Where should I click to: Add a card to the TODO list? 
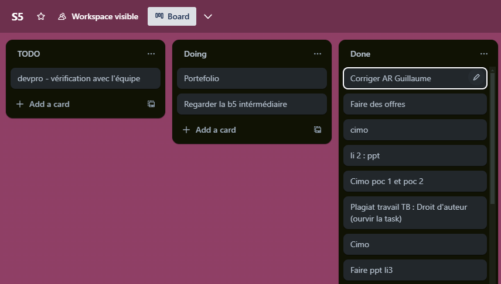pos(43,104)
